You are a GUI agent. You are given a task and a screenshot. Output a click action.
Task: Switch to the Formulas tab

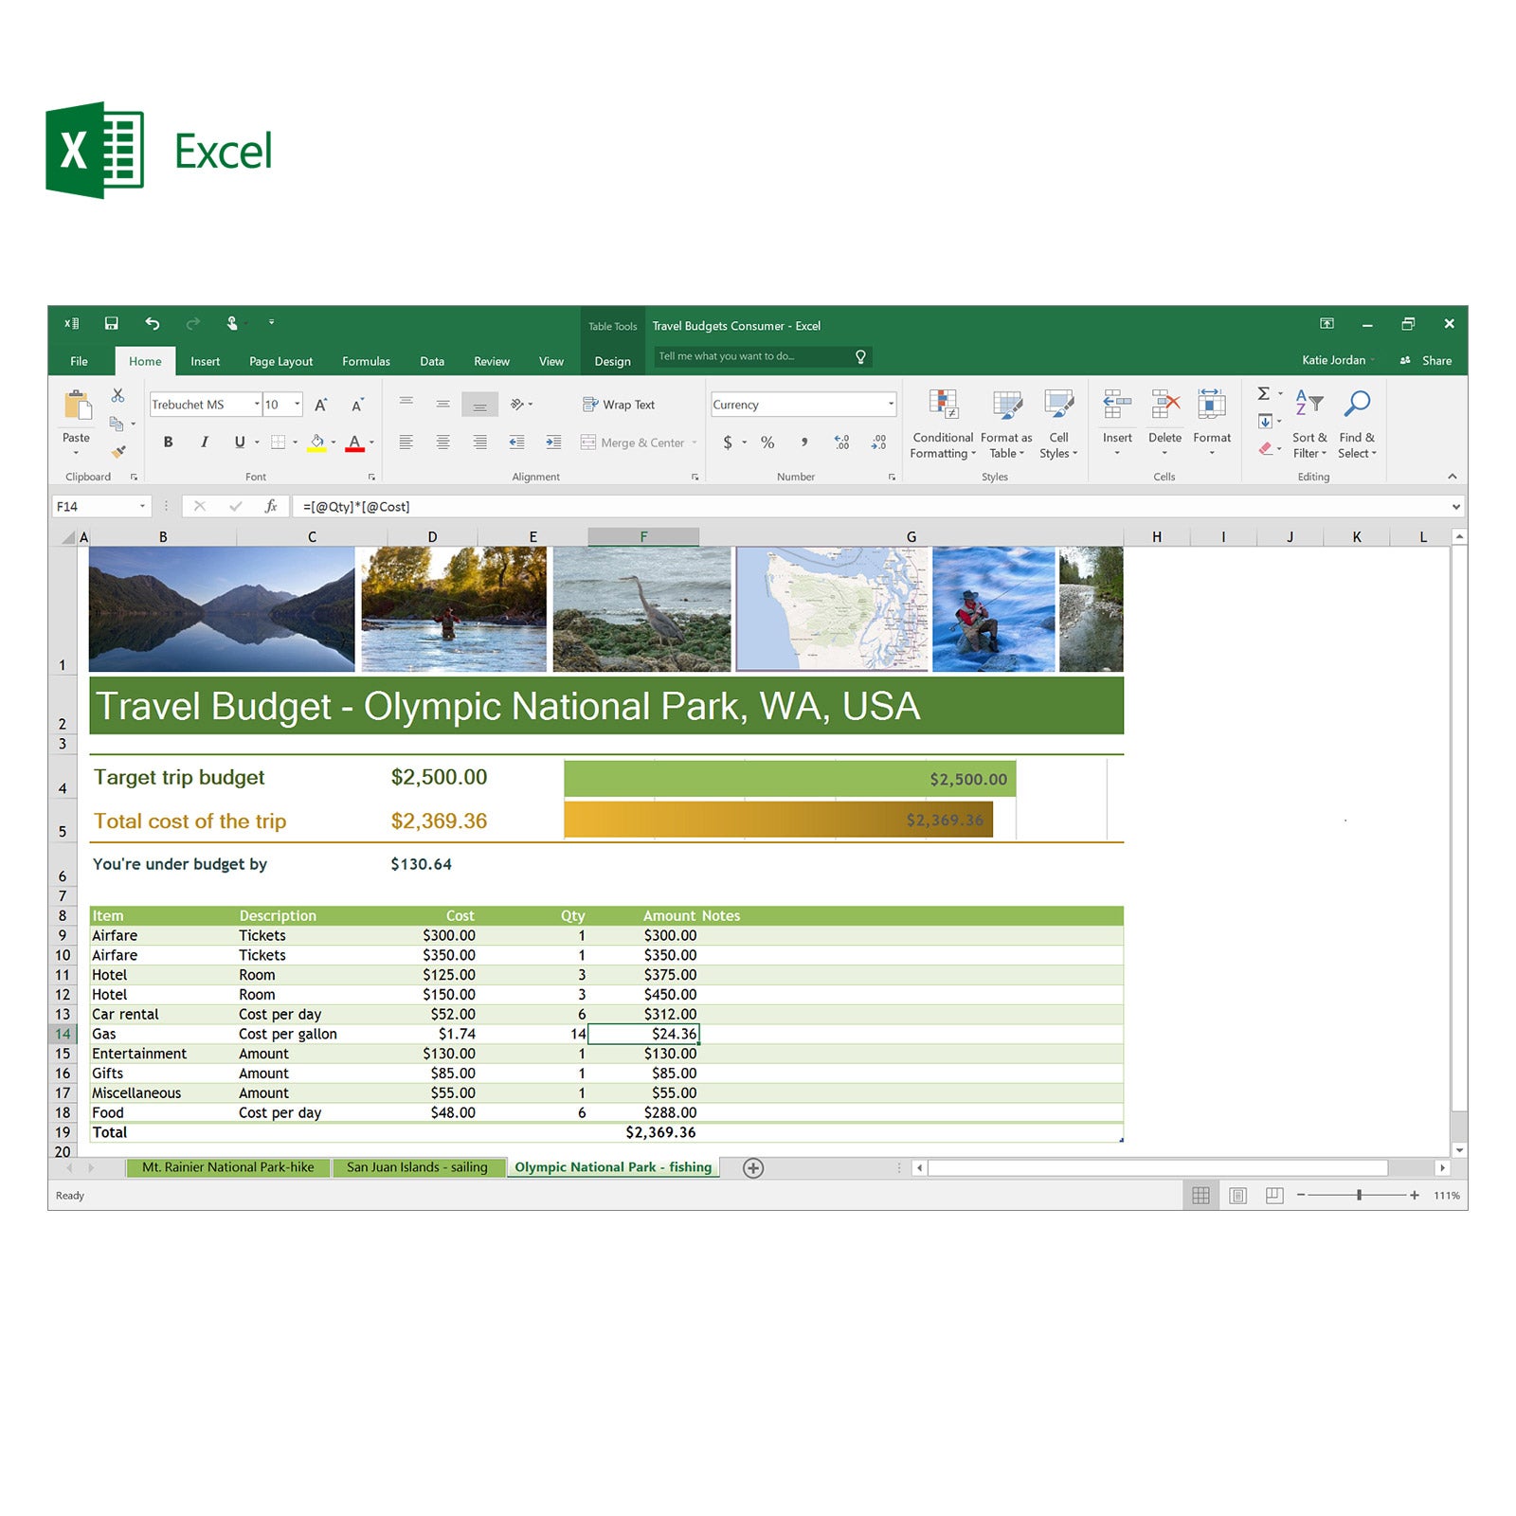[366, 361]
